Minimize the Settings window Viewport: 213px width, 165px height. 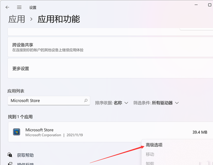(x=196, y=5)
